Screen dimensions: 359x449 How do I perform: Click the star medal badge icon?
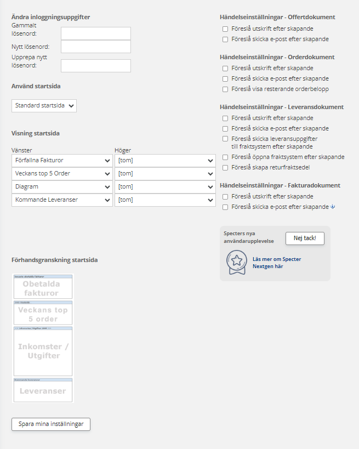point(237,262)
